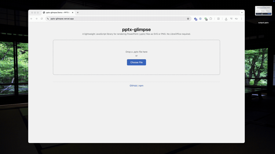This screenshot has width=275, height=154.
Task: View site information icon in address bar
Action: 48,19
